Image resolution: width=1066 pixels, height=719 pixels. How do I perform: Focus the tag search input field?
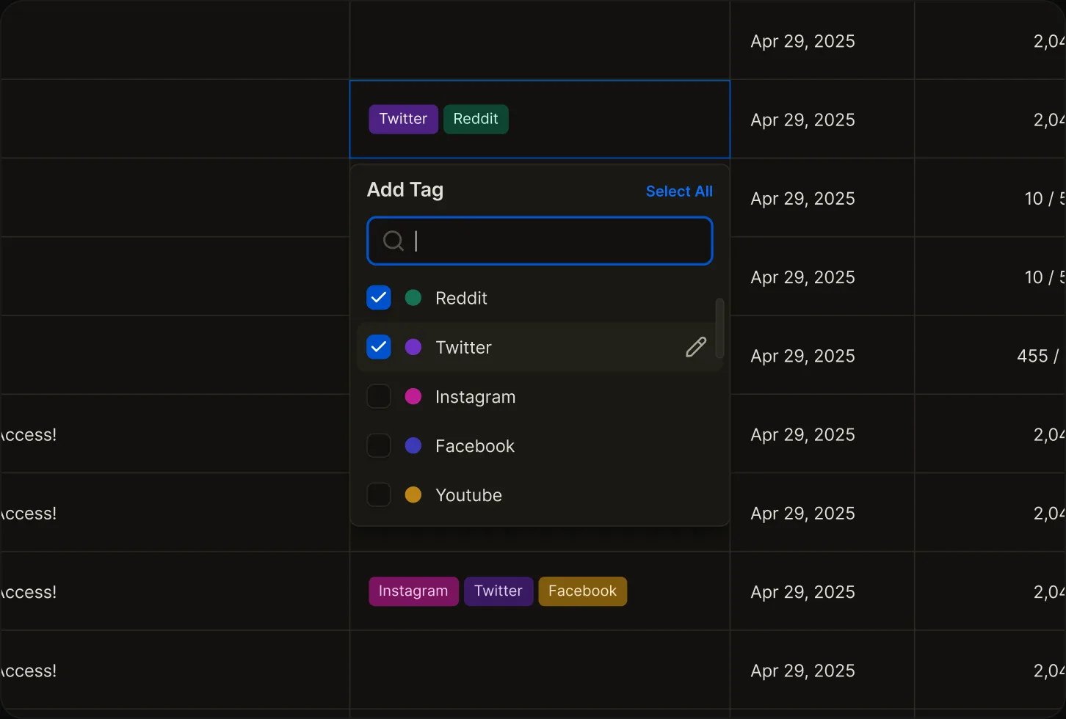coord(540,241)
